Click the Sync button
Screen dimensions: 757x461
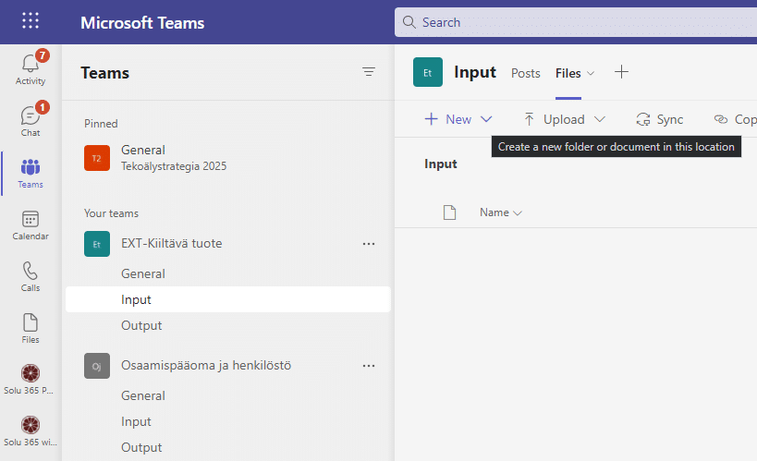click(660, 119)
